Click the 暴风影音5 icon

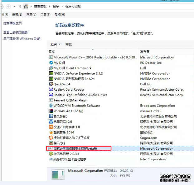(51, 116)
